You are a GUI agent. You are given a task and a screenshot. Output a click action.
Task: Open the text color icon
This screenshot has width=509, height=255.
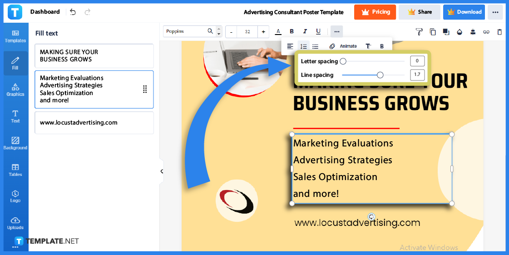click(x=278, y=31)
